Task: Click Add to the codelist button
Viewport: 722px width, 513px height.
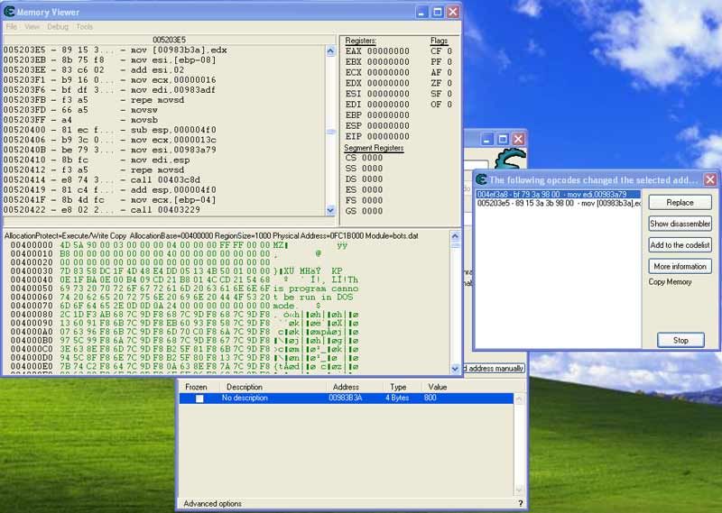Action: click(680, 245)
